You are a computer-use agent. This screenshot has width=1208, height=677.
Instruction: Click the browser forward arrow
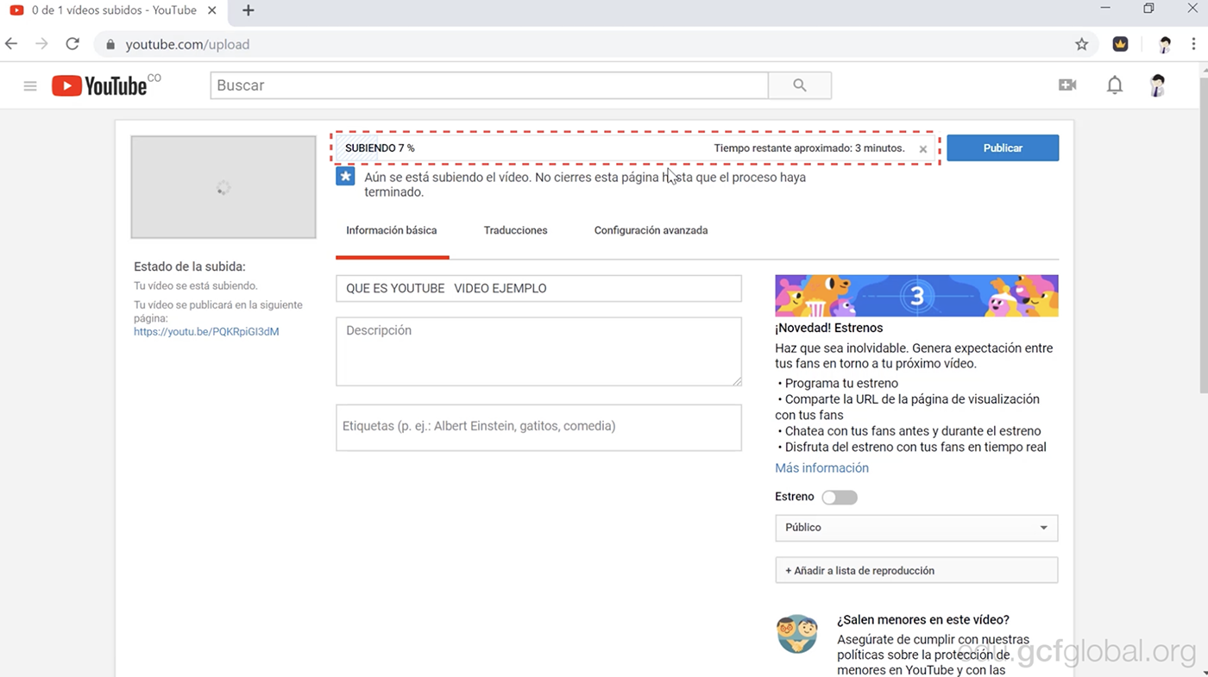[x=41, y=44]
